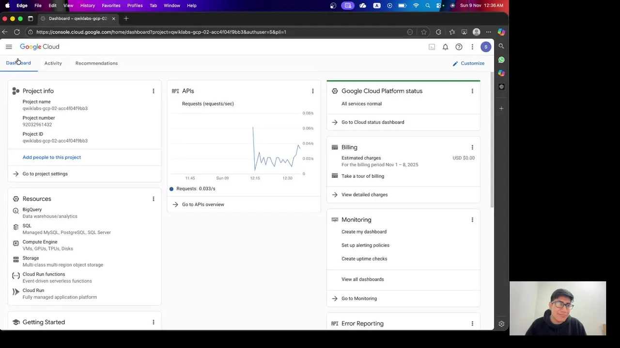Image resolution: width=620 pixels, height=348 pixels.
Task: Open the Profiles menu in menu bar
Action: [x=135, y=5]
